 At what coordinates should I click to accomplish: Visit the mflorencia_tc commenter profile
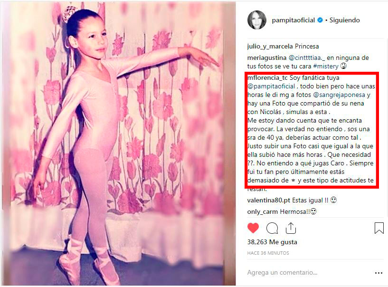(267, 78)
